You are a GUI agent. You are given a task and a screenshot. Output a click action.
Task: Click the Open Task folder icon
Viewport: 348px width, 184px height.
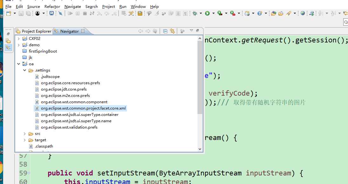point(281,14)
